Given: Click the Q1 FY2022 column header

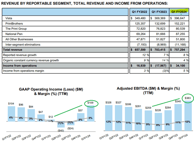Looking at the screenshot, I should pyautogui.click(x=139, y=12).
